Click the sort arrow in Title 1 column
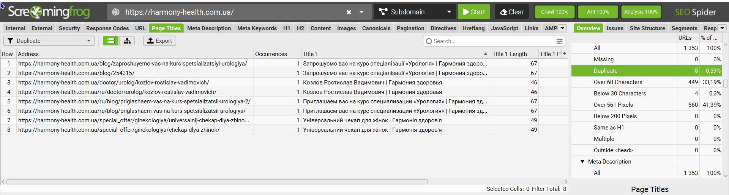This screenshot has height=195, width=729. [x=485, y=54]
